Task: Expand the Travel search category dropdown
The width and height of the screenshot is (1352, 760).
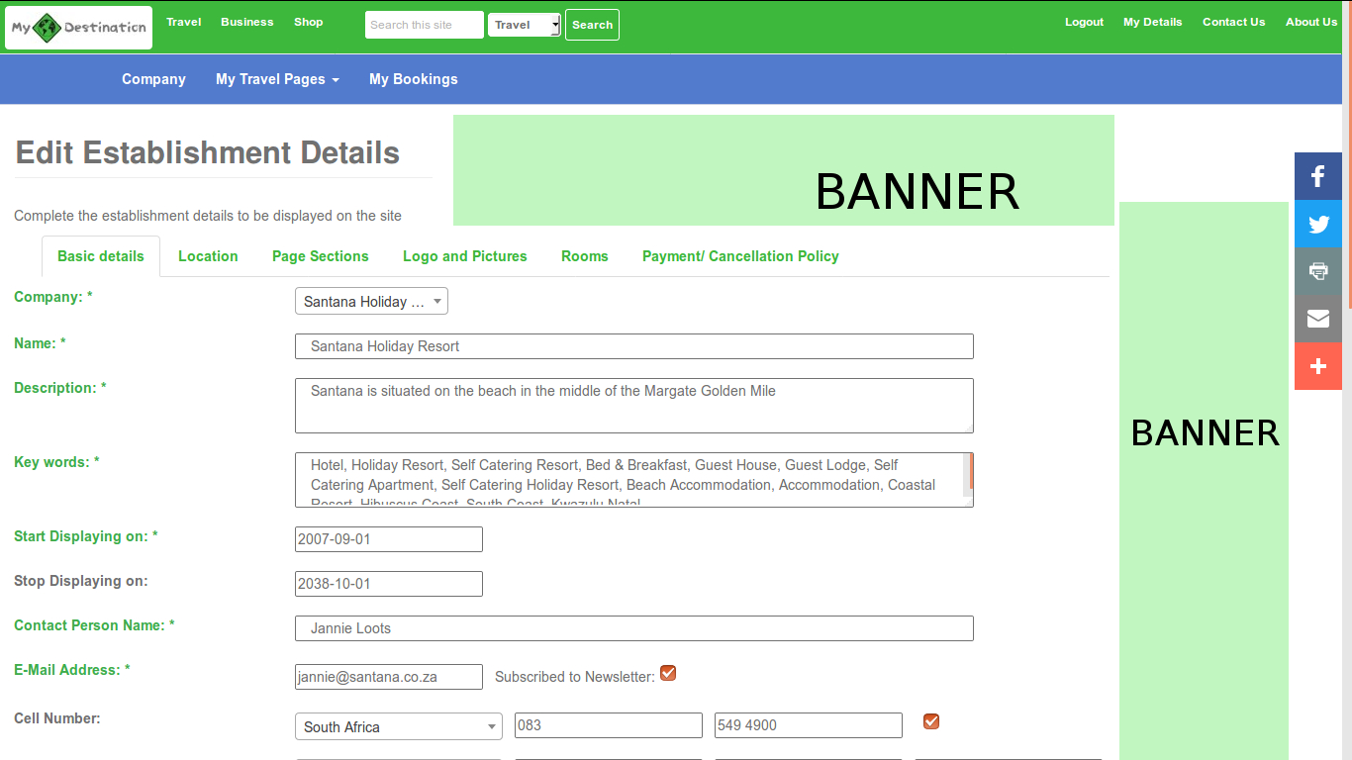Action: coord(525,25)
